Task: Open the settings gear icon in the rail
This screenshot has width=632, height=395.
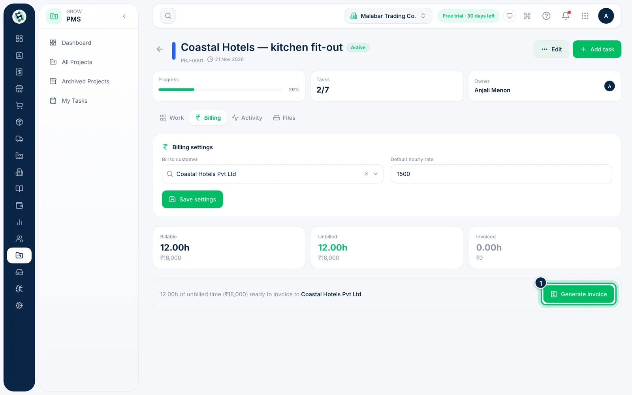Action: 19,305
